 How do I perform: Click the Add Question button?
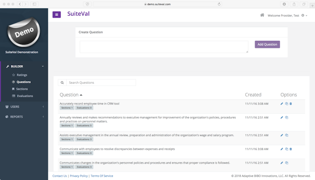click(x=267, y=45)
